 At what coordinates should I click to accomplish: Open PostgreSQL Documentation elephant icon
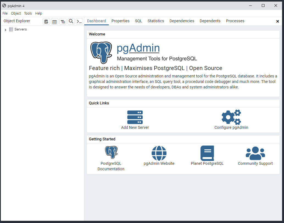point(111,152)
